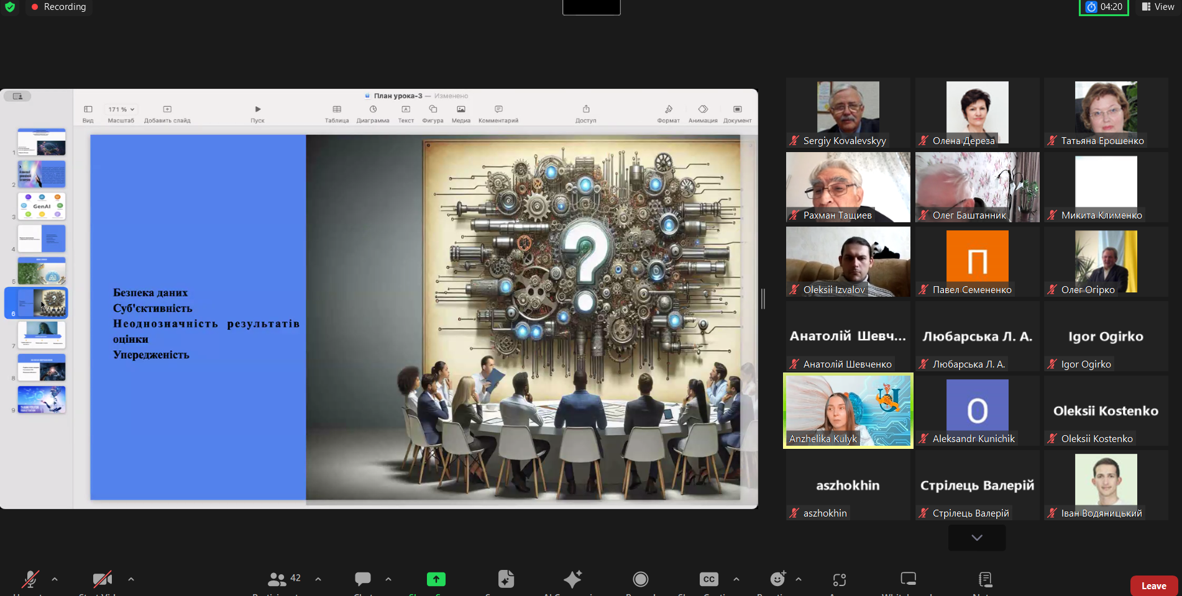Unmute the microphone in Zoom toolbar
The width and height of the screenshot is (1182, 596).
[x=30, y=579]
